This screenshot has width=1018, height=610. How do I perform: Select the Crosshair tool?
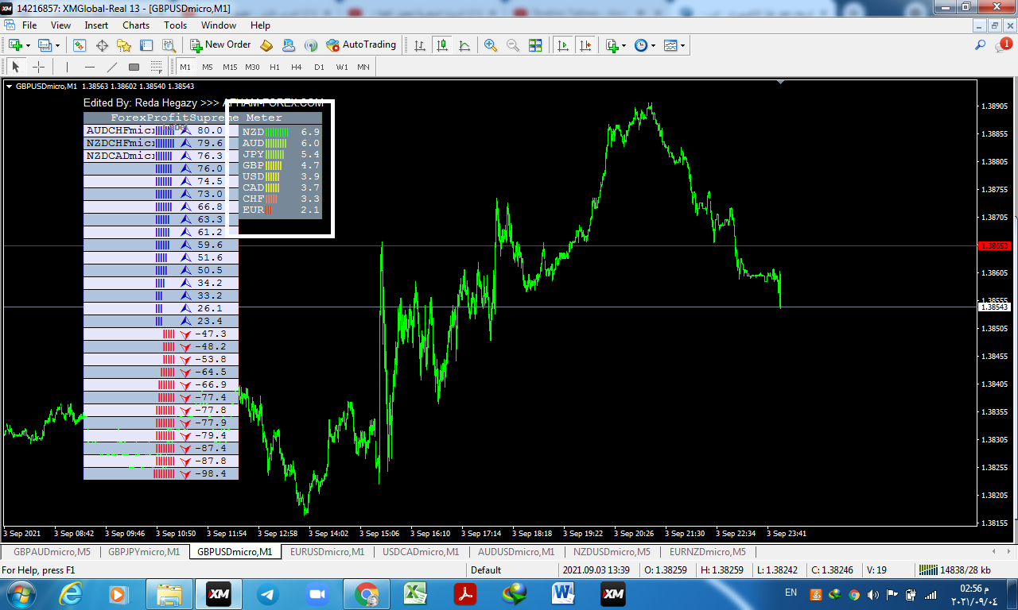coord(38,67)
